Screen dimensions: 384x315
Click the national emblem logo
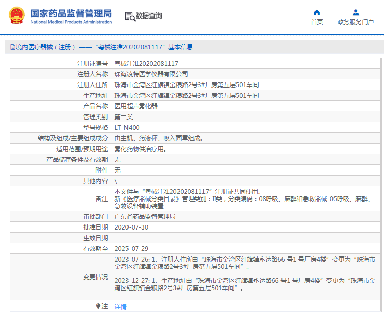click(x=17, y=15)
